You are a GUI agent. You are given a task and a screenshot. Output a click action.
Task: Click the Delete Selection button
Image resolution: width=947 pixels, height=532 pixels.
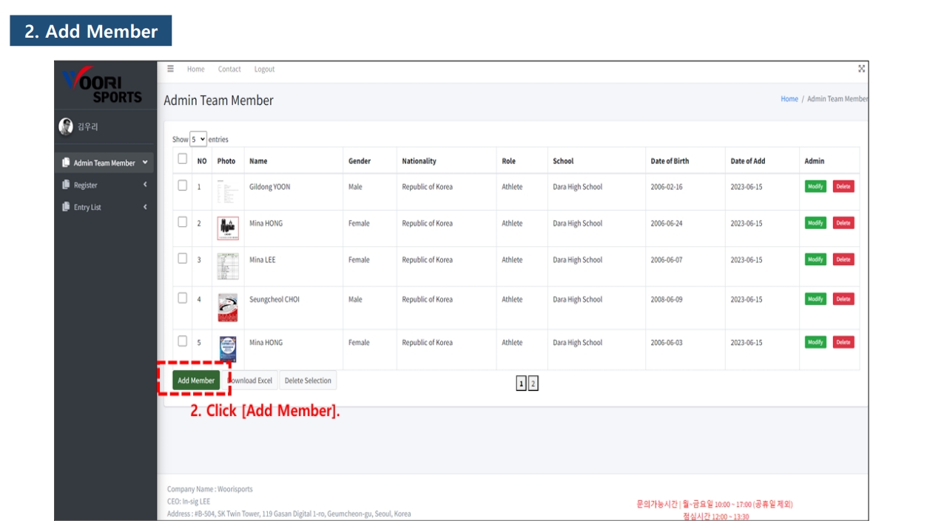tap(308, 381)
